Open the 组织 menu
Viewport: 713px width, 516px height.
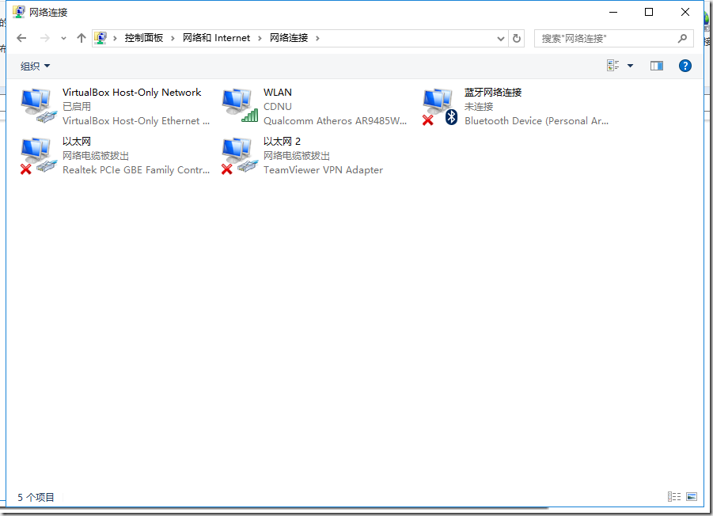pos(35,66)
